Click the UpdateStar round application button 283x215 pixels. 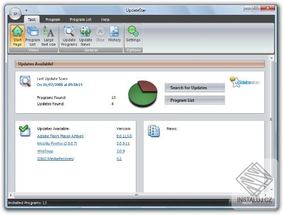pos(15,14)
